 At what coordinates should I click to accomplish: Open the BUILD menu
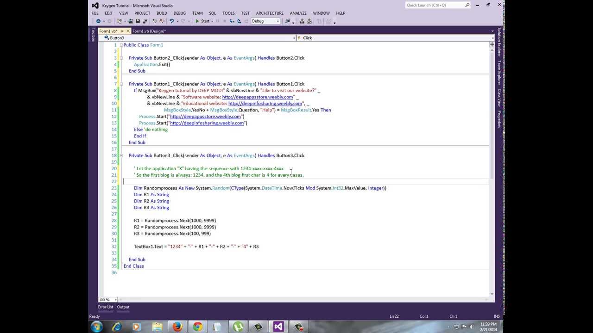tap(162, 13)
